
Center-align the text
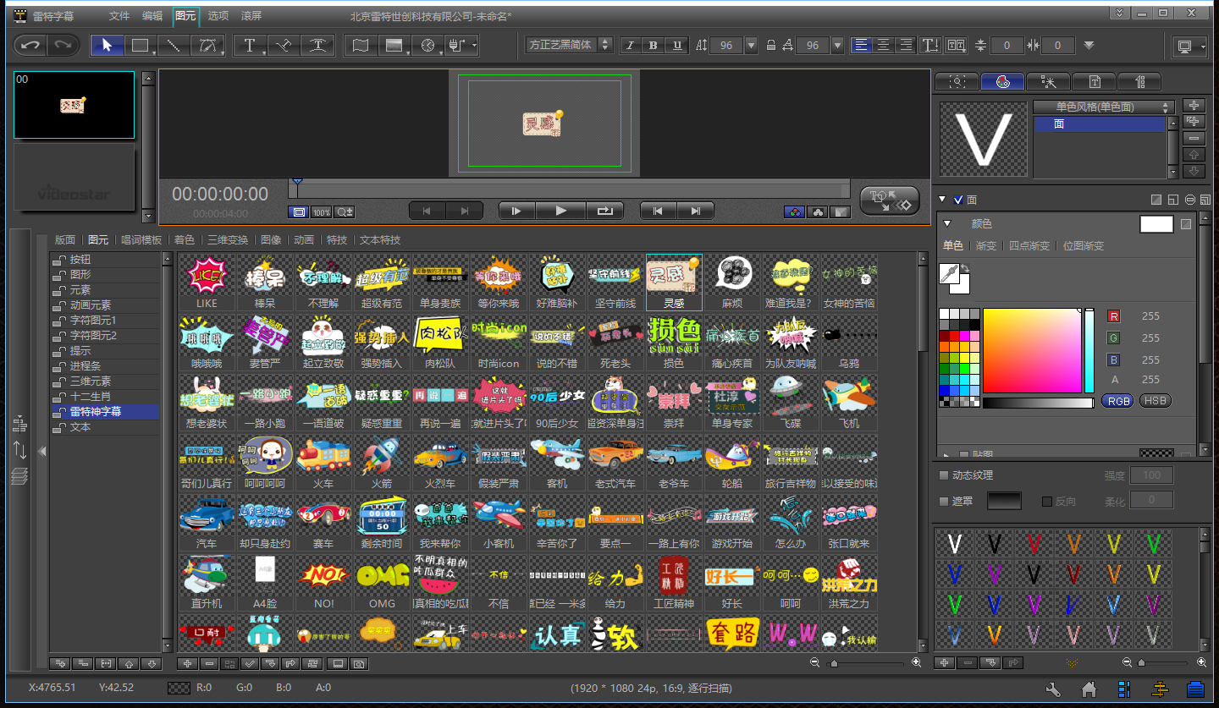pos(884,46)
